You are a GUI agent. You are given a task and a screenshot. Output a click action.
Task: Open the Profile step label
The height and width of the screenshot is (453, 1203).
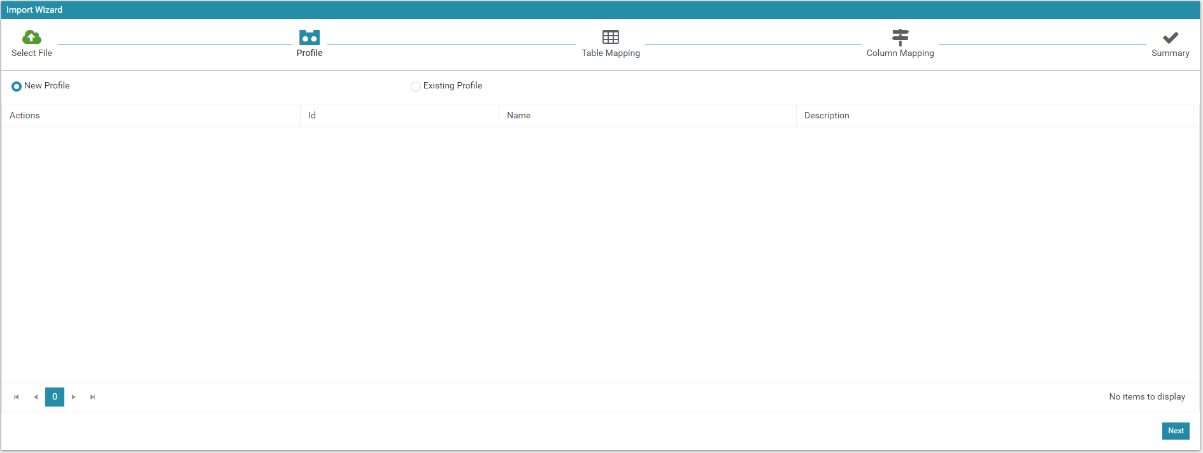[310, 53]
